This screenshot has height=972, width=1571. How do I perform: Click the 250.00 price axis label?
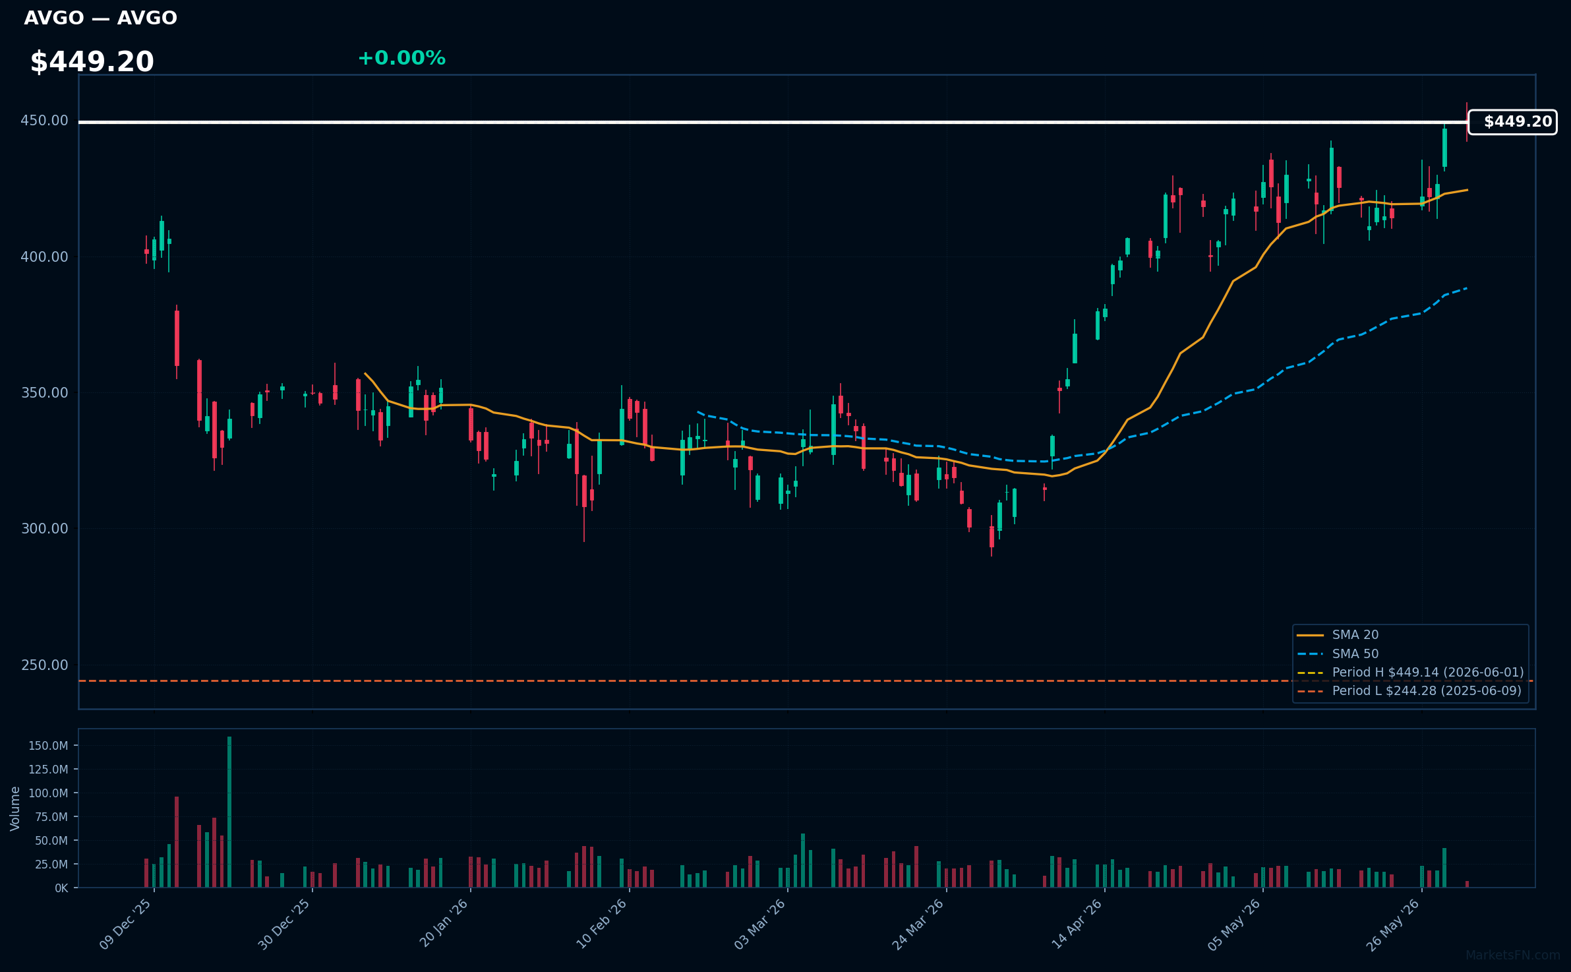click(x=44, y=665)
